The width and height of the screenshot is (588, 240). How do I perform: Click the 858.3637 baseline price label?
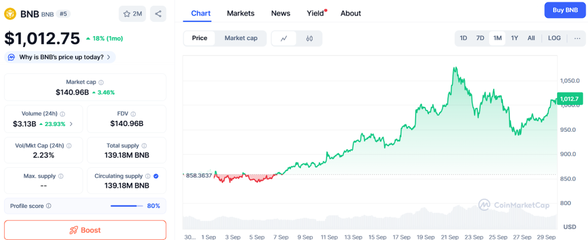(x=199, y=175)
